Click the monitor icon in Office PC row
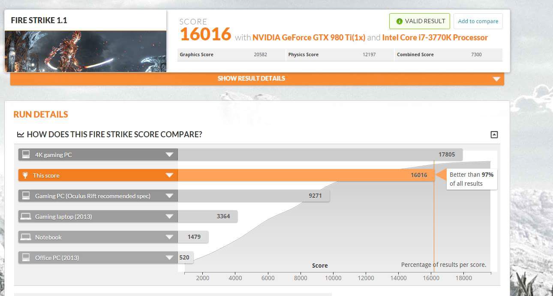Screen dimensions: 553x296 pyautogui.click(x=26, y=257)
